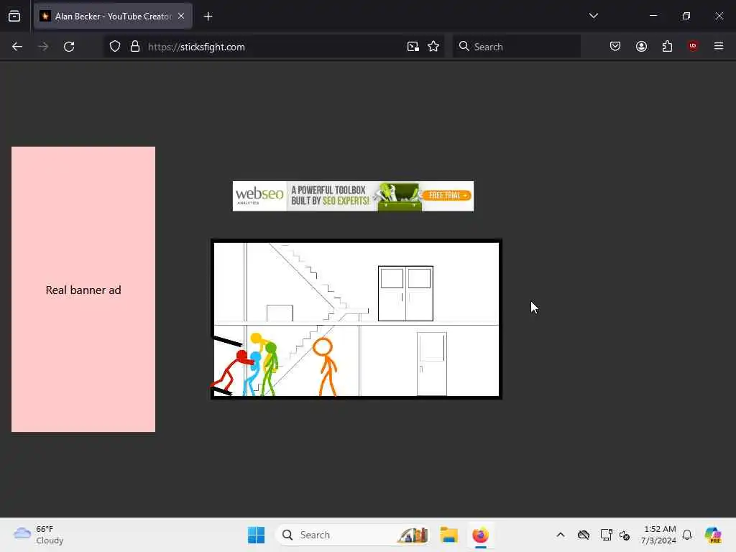This screenshot has height=552, width=736.
Task: Open the Firefox View icon
Action: coord(14,17)
